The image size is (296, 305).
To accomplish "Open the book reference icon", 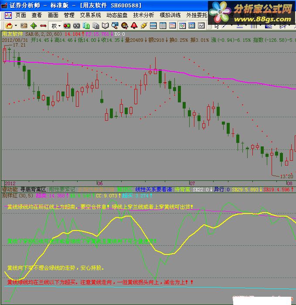I will coord(105,26).
